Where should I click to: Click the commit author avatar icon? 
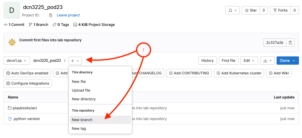(x=12, y=42)
